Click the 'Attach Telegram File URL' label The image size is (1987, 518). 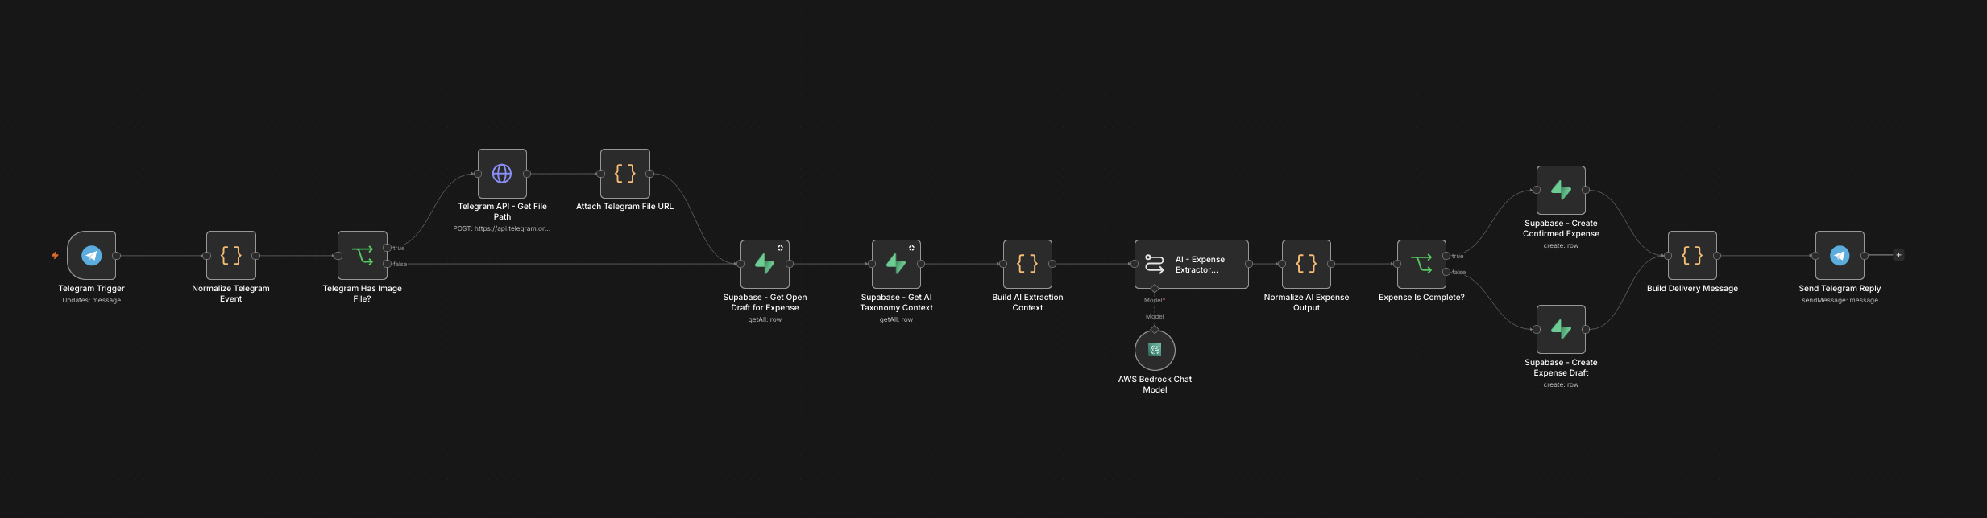625,207
